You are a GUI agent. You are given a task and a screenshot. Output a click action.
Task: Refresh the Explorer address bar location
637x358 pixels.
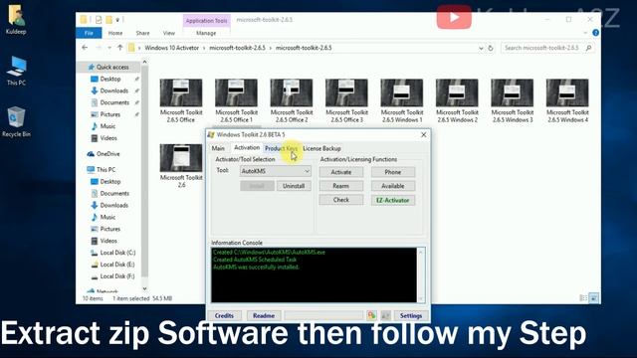coord(491,48)
